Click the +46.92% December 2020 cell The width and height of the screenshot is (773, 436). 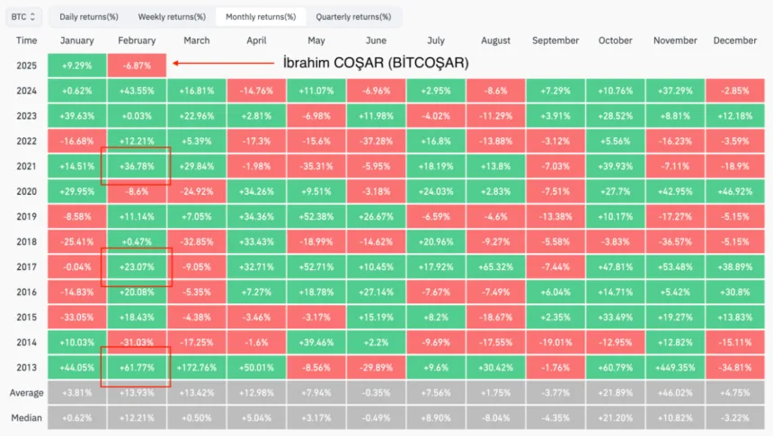point(735,191)
